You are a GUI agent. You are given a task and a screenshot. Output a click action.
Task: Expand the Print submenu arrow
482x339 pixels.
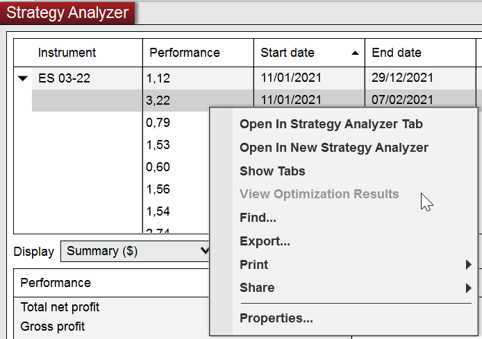point(469,265)
